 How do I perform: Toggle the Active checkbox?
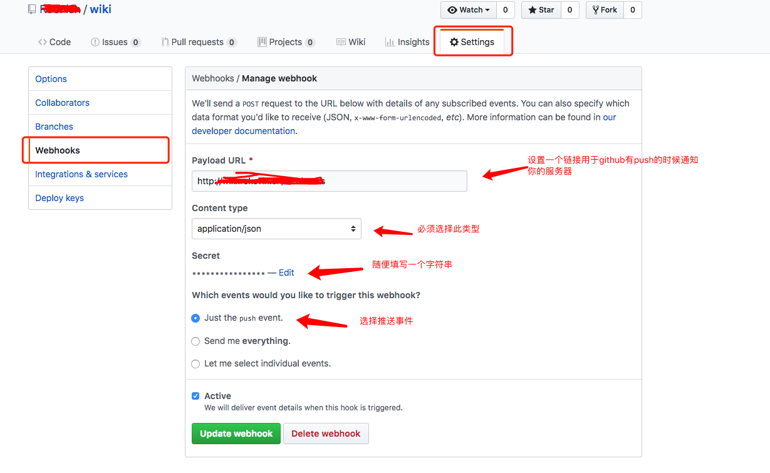pos(195,396)
